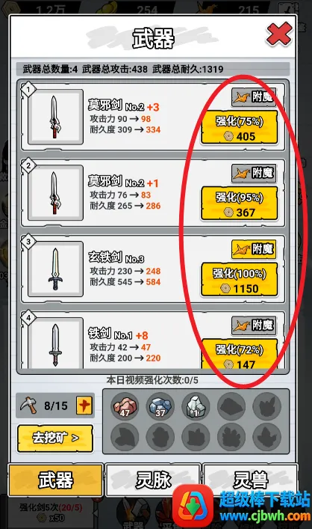The image size is (312, 529).
Task: Select the 玄铁剑 No.3 sword thumbnail
Action: [x=55, y=269]
